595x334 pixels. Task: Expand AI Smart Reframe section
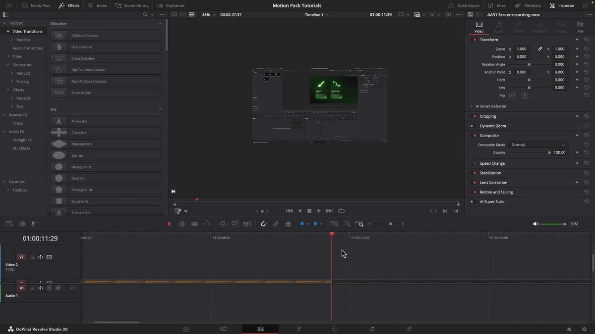[x=472, y=106]
